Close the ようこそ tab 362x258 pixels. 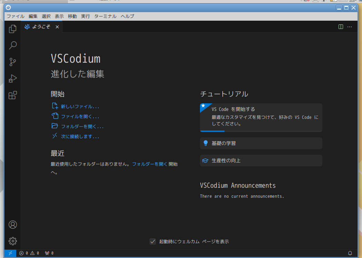[x=57, y=27]
